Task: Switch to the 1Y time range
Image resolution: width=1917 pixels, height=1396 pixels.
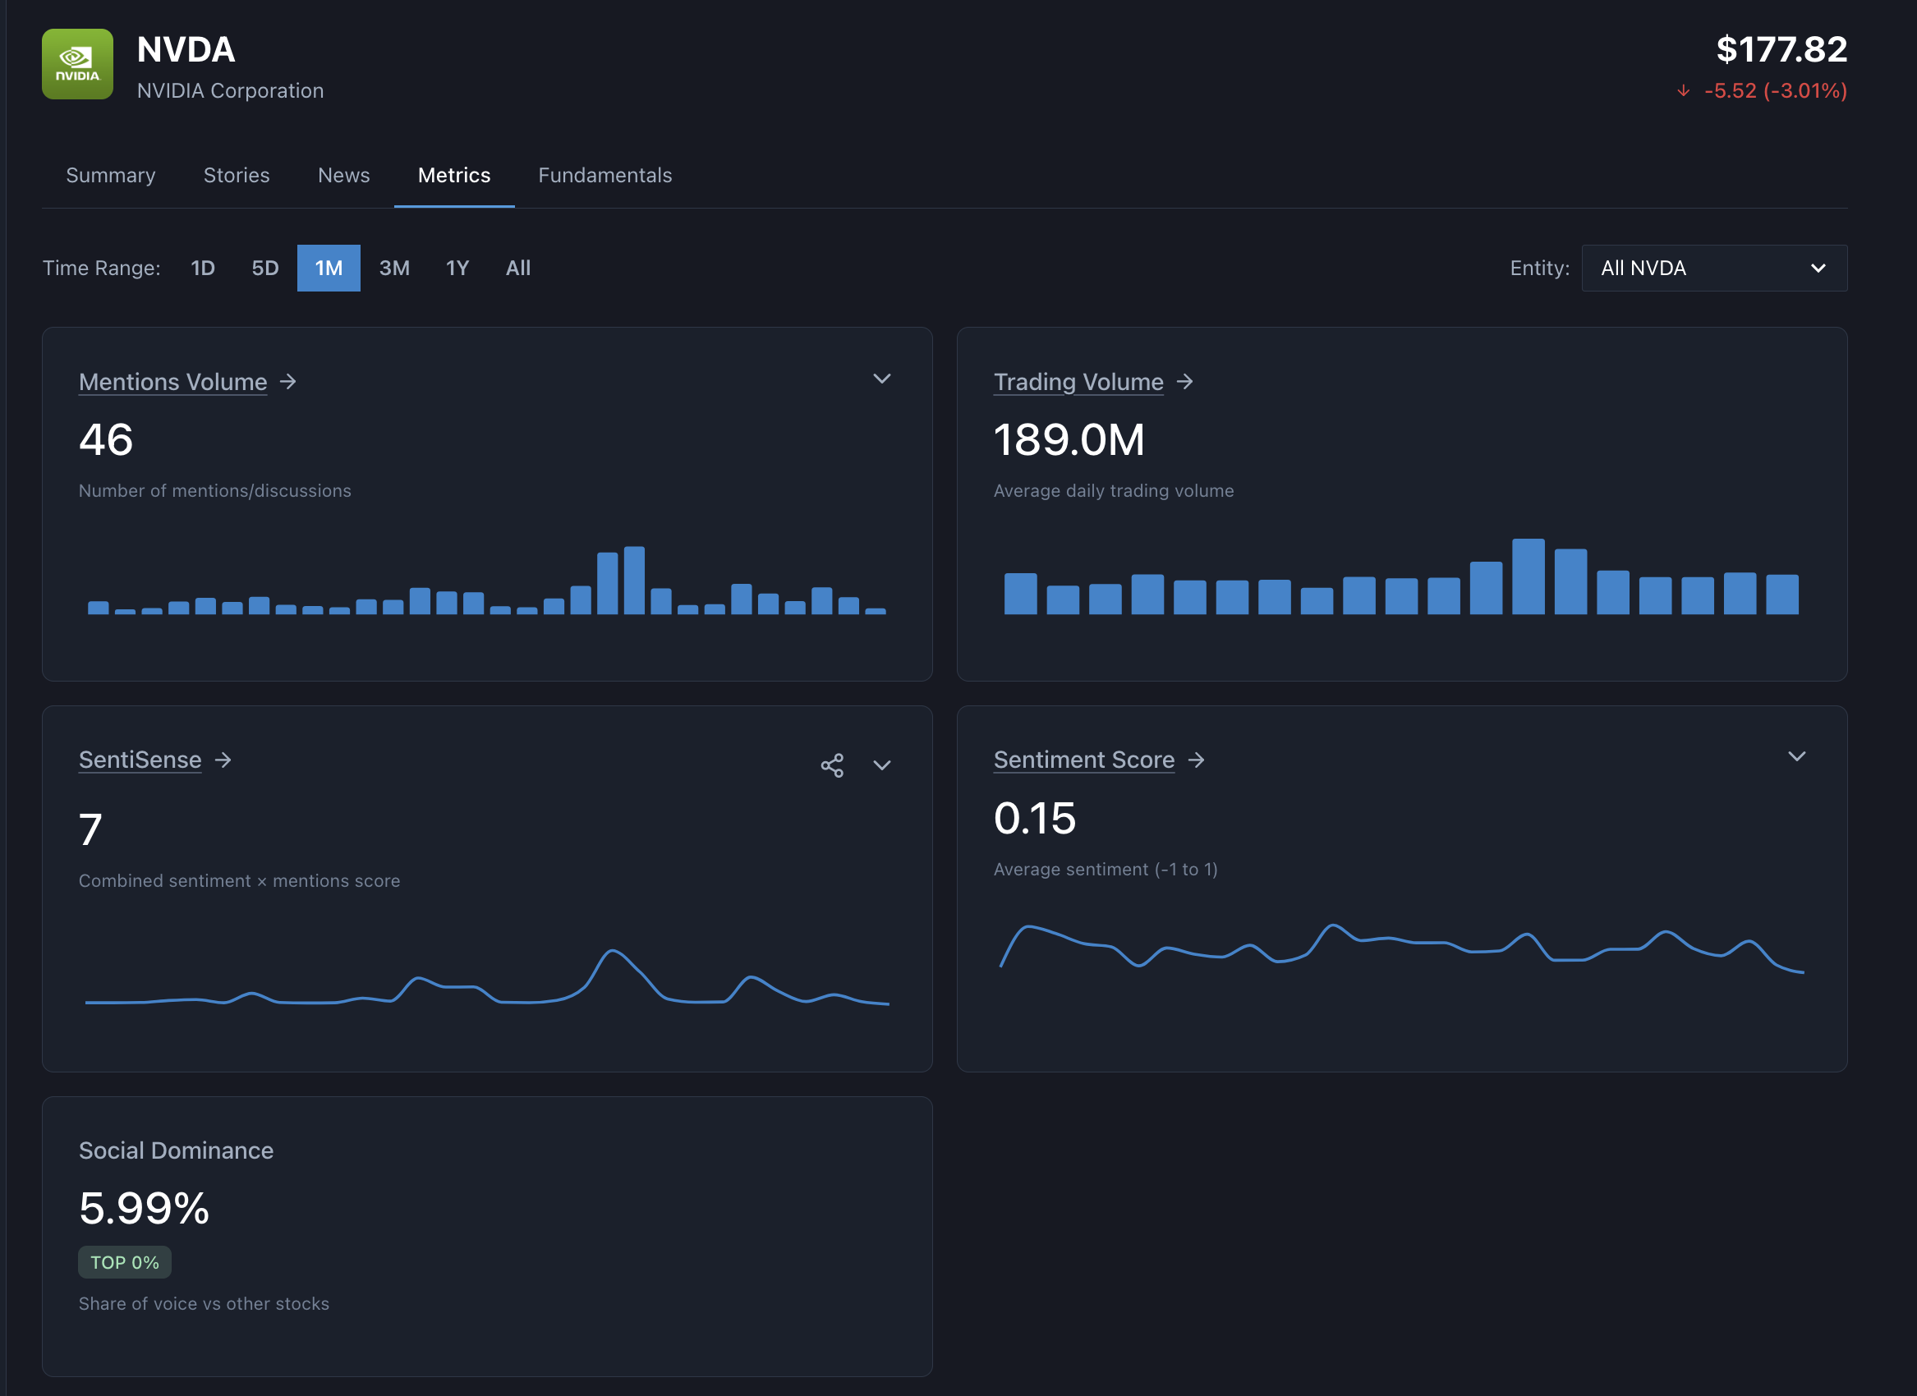Action: click(x=457, y=268)
